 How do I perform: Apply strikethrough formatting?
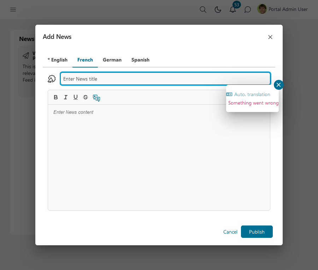[86, 97]
